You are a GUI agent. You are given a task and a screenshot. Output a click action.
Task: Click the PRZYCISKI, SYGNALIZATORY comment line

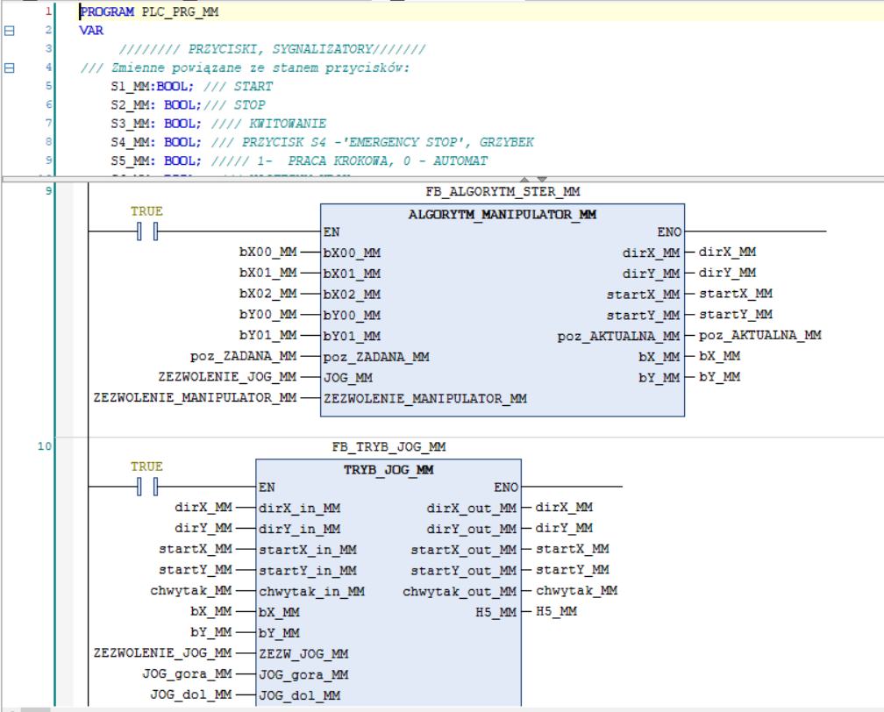[x=272, y=49]
